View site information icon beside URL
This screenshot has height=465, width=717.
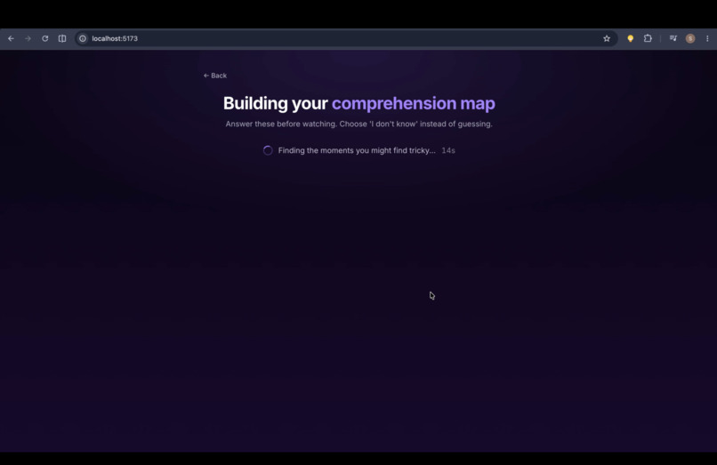tap(83, 39)
